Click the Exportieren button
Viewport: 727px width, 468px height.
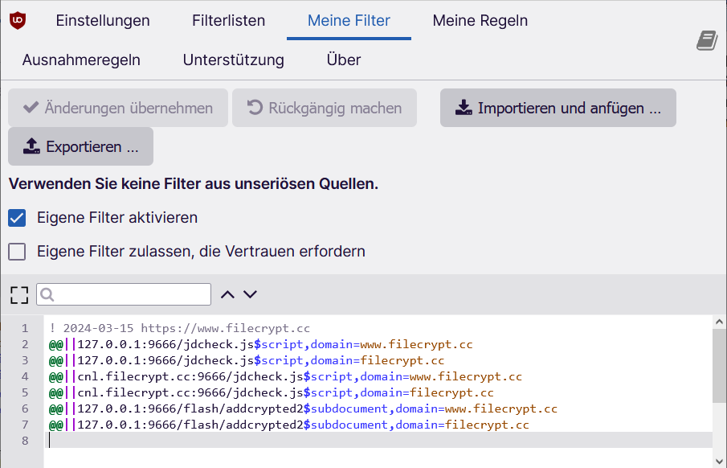coord(80,146)
